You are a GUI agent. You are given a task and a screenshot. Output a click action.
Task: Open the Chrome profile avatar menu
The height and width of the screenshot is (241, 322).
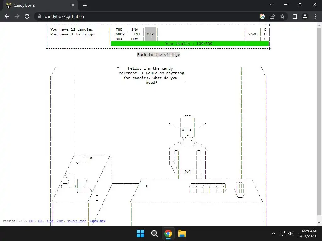tap(305, 16)
